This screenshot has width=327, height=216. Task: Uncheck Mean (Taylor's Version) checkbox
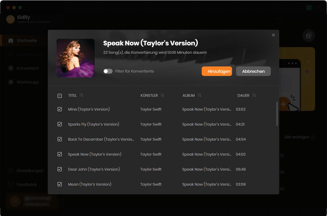pos(60,184)
